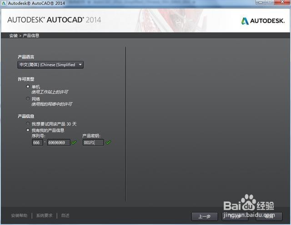
Task: Click the product key field 001F1
Action: point(93,142)
